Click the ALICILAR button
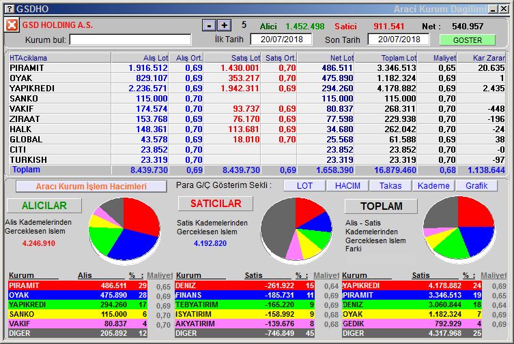514x344 pixels. click(x=44, y=205)
